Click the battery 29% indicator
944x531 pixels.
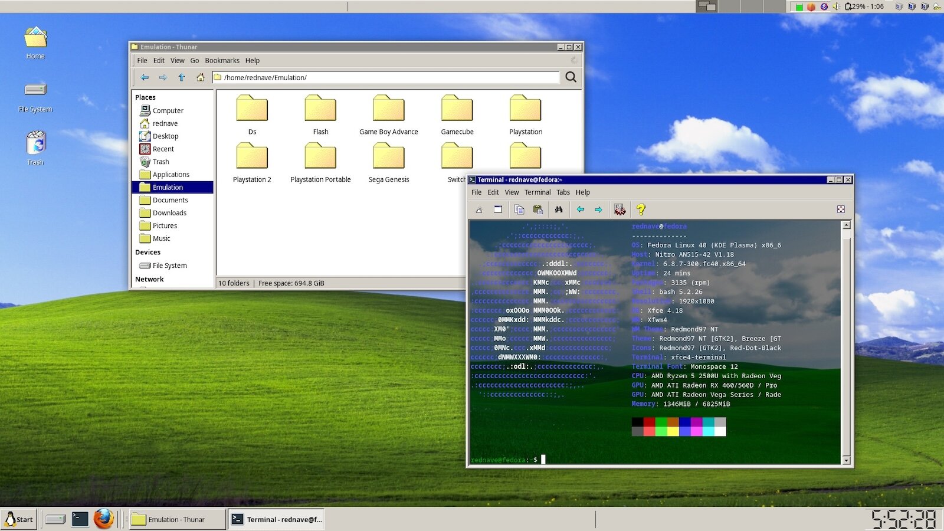(x=864, y=6)
